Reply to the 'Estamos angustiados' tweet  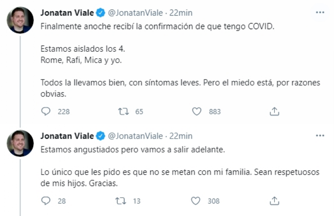[x=46, y=201]
